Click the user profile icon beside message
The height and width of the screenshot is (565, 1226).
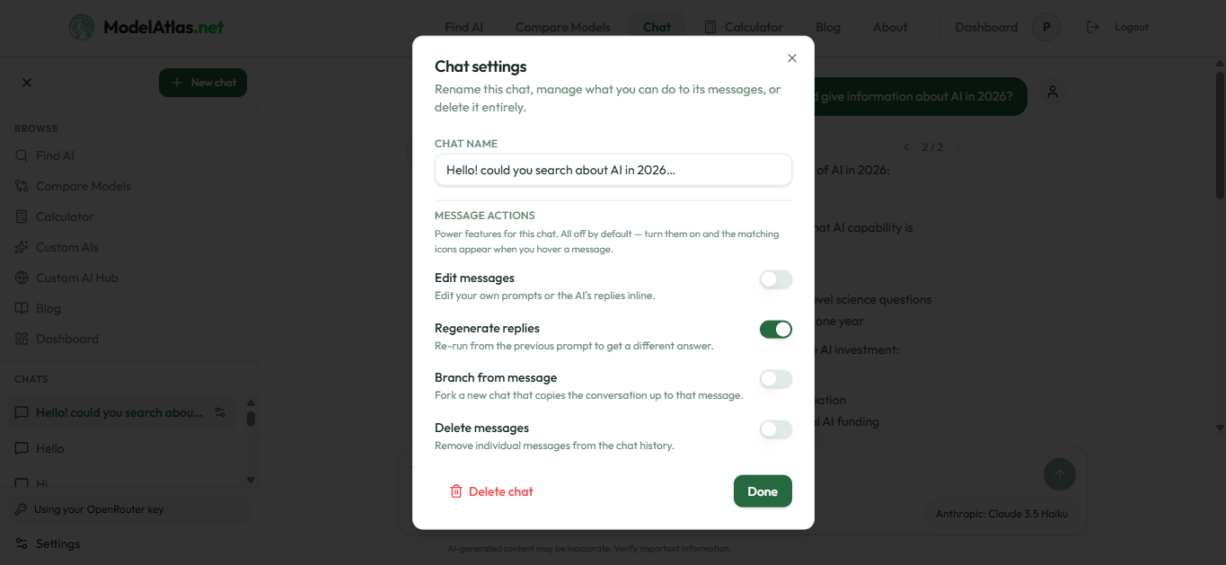click(x=1053, y=92)
